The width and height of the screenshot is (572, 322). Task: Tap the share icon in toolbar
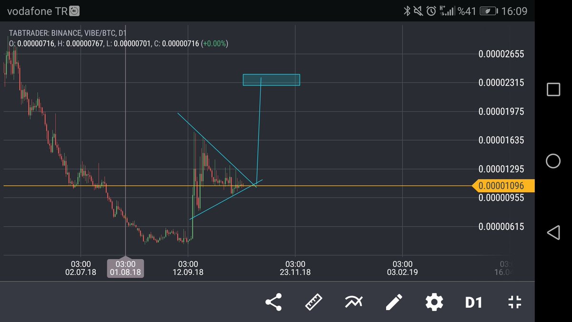pos(274,302)
